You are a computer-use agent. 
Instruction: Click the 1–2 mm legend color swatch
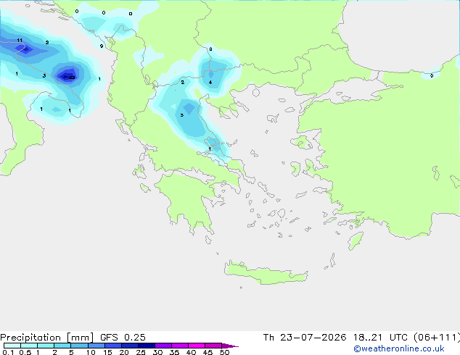coord(46,346)
